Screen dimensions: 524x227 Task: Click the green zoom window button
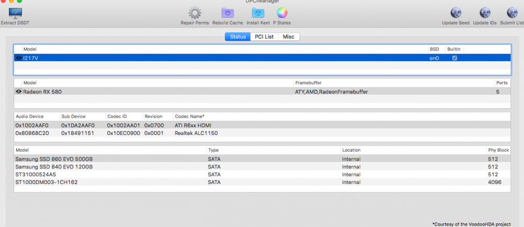[19, 1]
